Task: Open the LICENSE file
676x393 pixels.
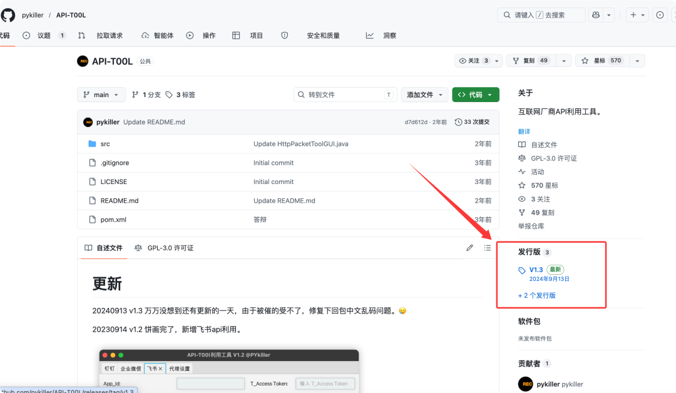Action: (x=114, y=182)
